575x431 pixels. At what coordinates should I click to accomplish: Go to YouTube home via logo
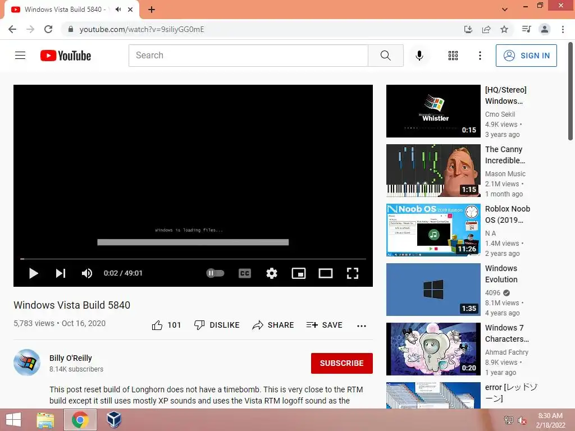(x=66, y=56)
